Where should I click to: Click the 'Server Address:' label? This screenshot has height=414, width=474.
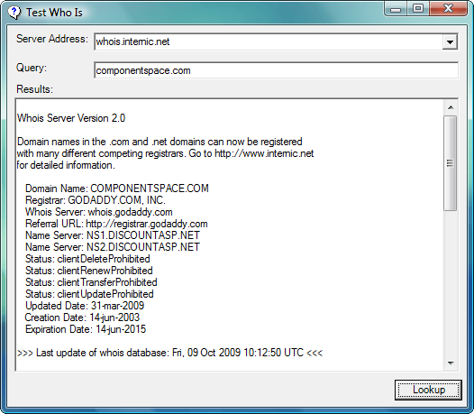52,39
